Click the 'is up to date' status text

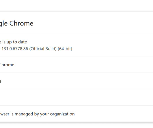(x=15, y=42)
